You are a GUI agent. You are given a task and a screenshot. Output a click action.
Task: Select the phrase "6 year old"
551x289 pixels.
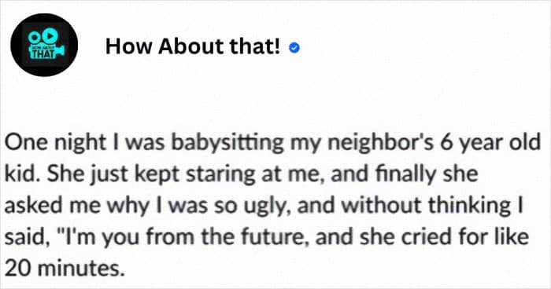point(490,144)
